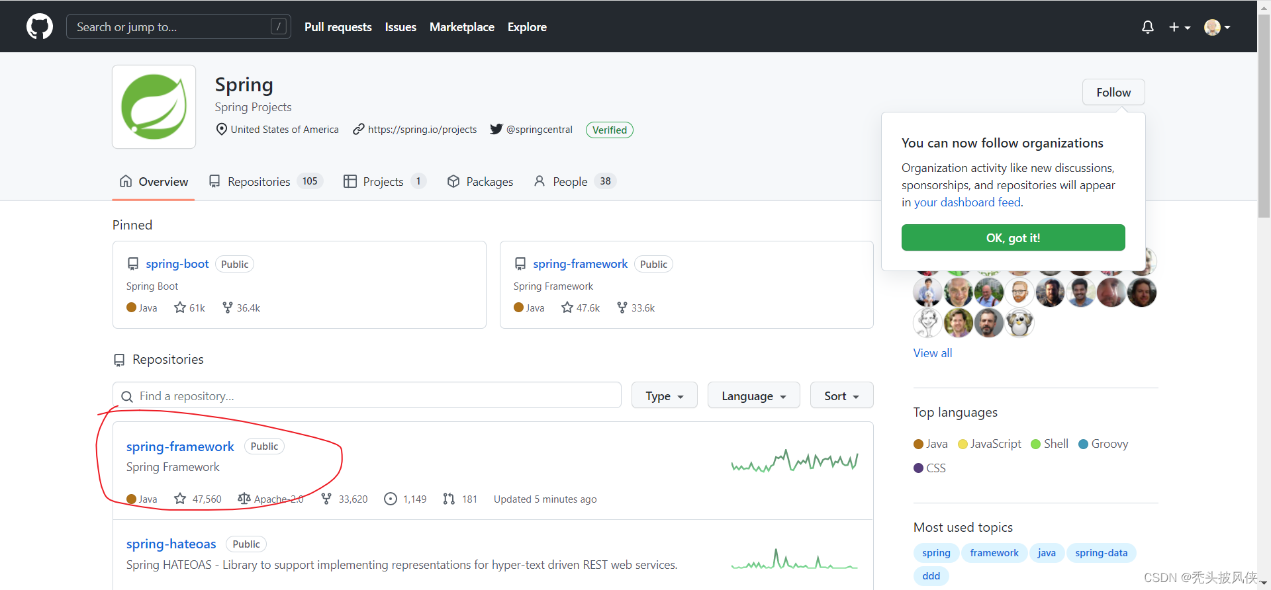Viewport: 1271px width, 590px height.
Task: Click the OK, got it! button
Action: tap(1013, 237)
